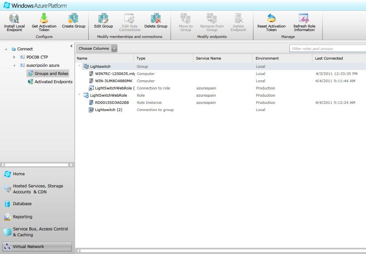Image resolution: width=366 pixels, height=254 pixels.
Task: Select the PDC08 CTP subscription
Action: tap(37, 57)
